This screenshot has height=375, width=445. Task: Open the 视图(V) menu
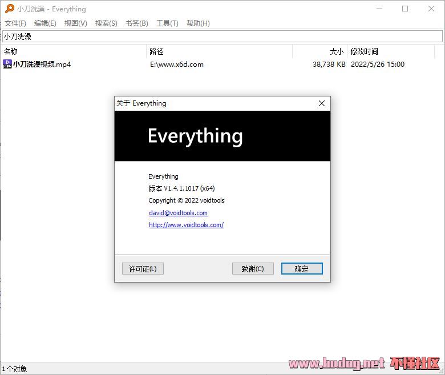tap(75, 23)
